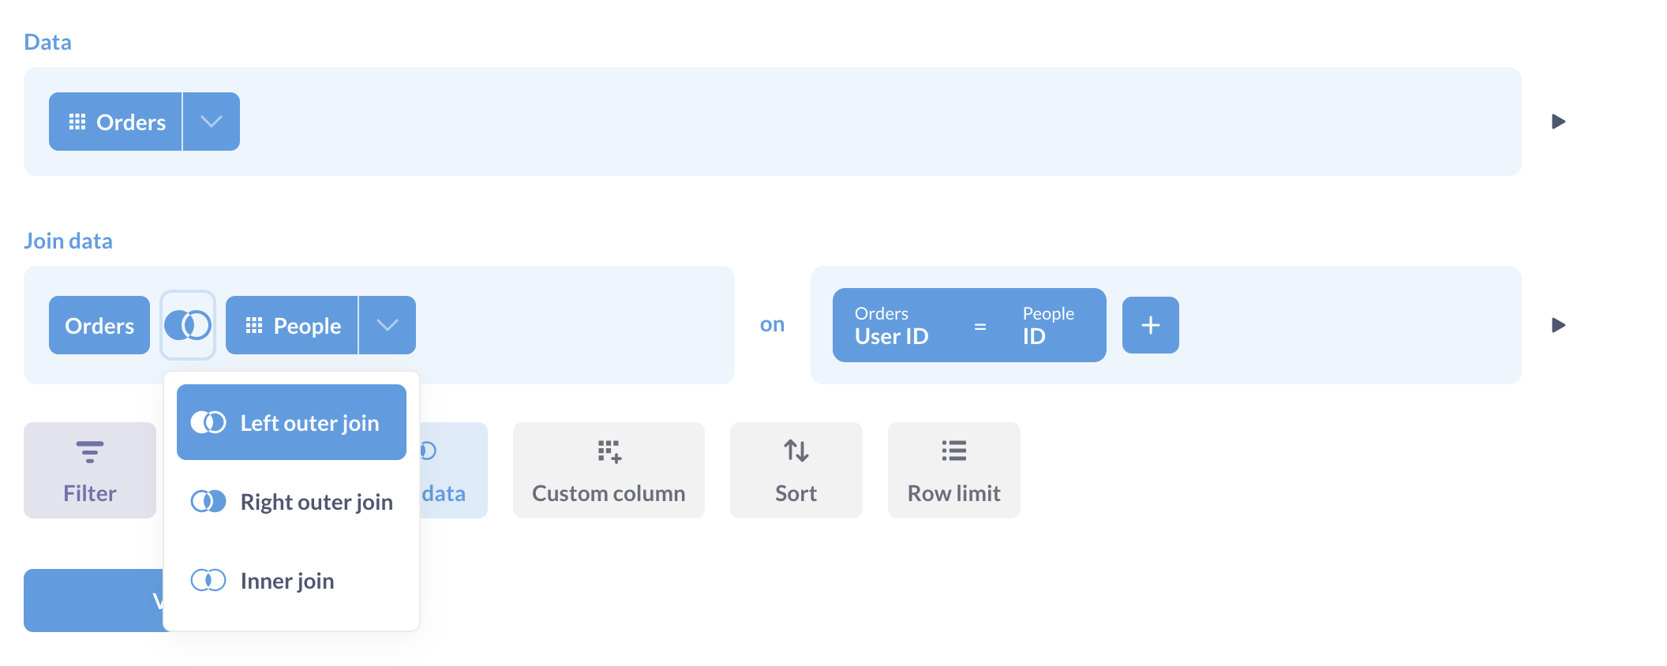Open the Orders data source chevron dropdown
This screenshot has width=1667, height=666.
pos(211,122)
